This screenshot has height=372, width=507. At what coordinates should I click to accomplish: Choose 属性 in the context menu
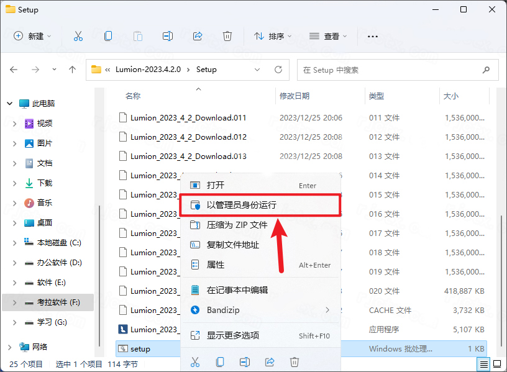tap(260, 265)
